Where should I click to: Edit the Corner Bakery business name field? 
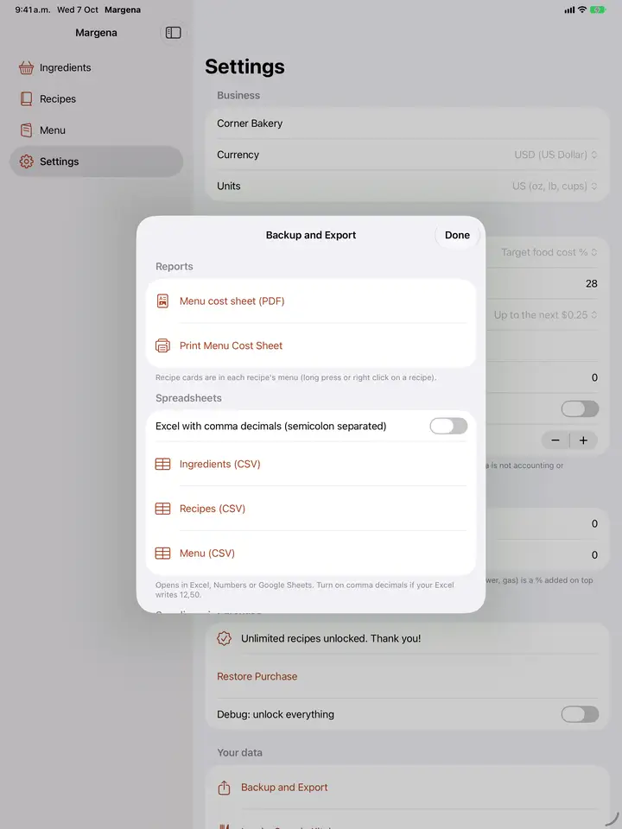(407, 123)
